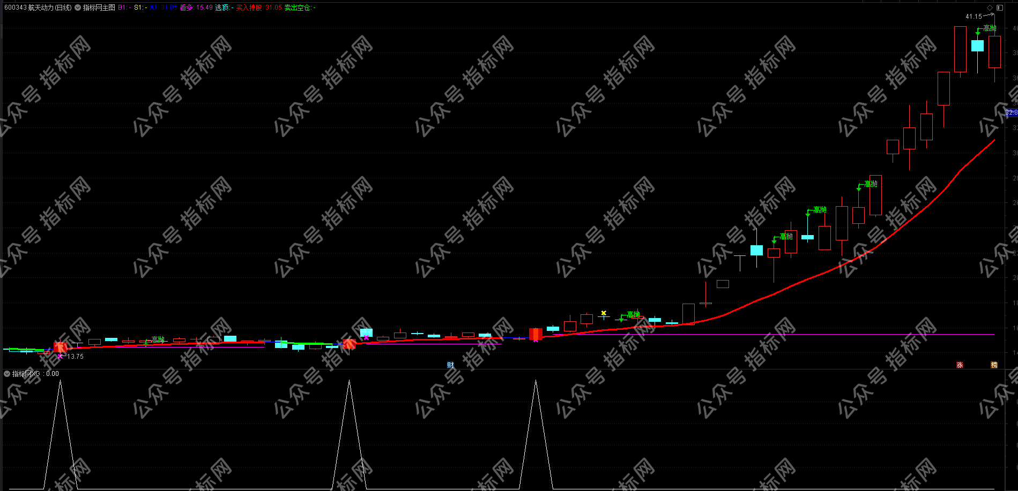
Task: Click the first white spike in XG panel
Action: pos(60,381)
